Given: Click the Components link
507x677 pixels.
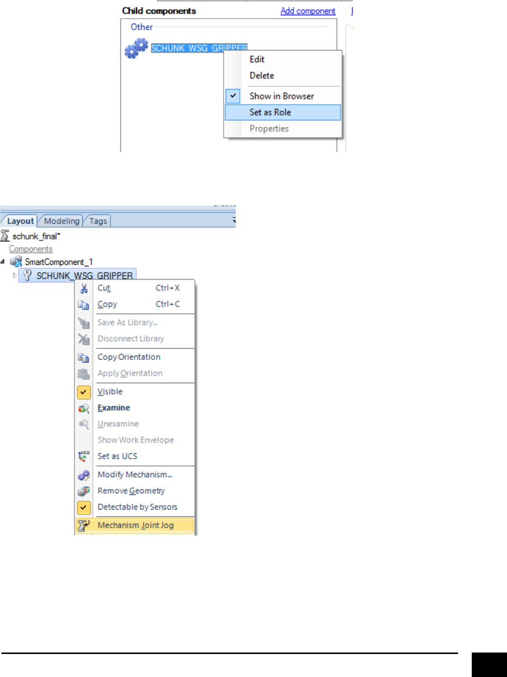Looking at the screenshot, I should tap(30, 249).
